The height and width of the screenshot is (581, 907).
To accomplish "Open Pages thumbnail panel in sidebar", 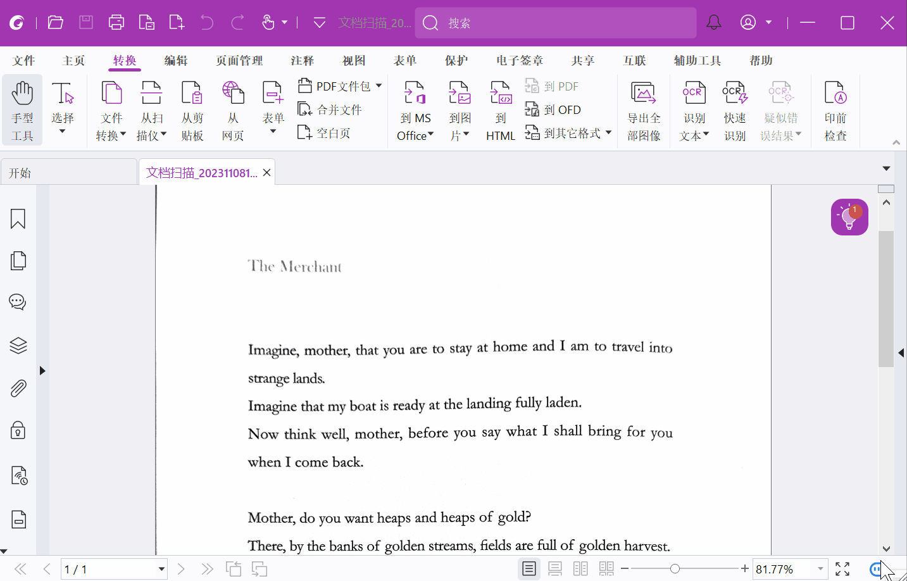I will [x=18, y=261].
